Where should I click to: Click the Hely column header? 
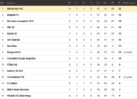click(2, 3)
